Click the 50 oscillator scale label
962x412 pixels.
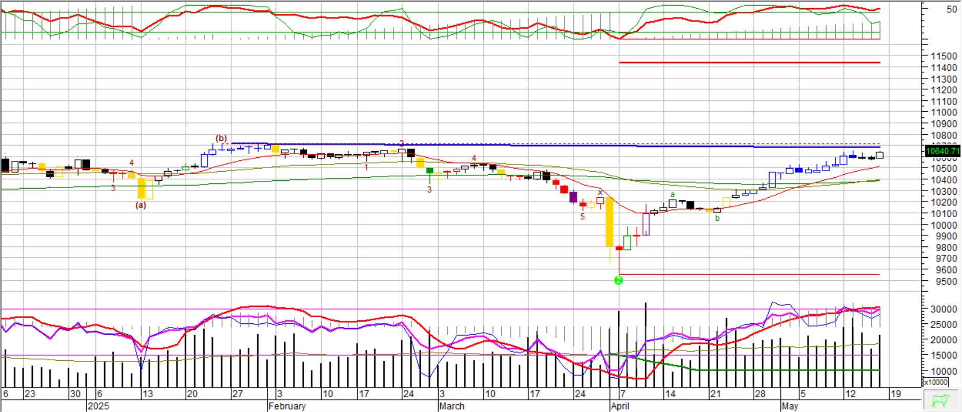[x=952, y=9]
